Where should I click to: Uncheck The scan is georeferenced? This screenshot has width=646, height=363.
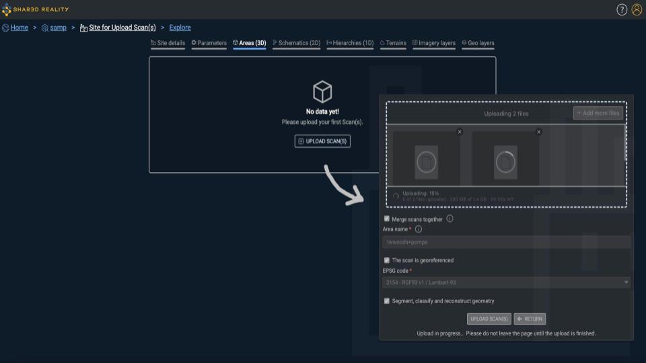387,260
